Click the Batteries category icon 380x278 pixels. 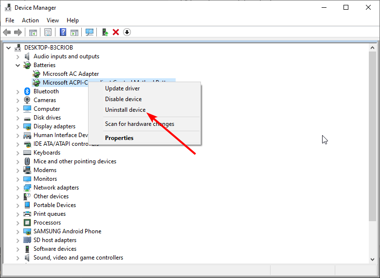click(27, 65)
